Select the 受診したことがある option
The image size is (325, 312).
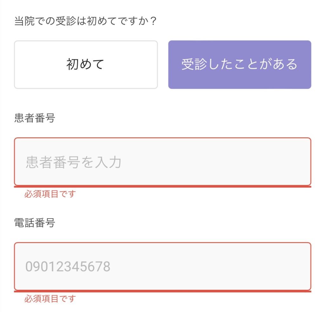[x=240, y=65]
